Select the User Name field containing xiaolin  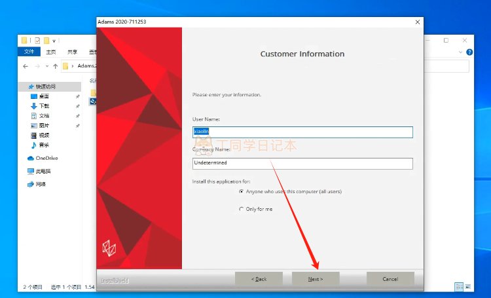coord(302,132)
